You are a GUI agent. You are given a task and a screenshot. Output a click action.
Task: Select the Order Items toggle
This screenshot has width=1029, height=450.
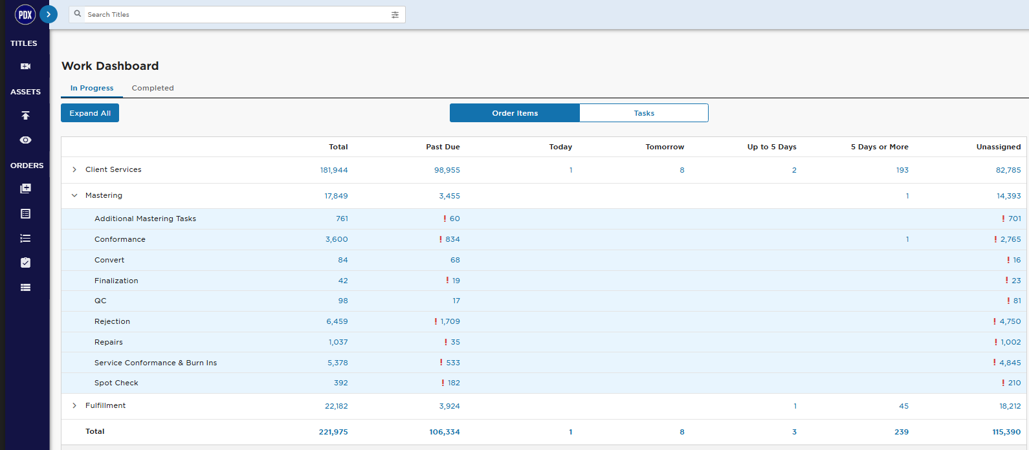coord(514,113)
